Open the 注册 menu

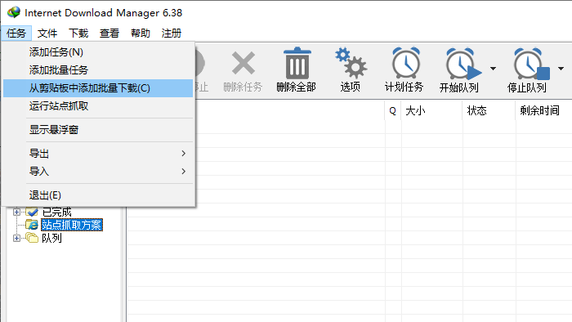(172, 34)
